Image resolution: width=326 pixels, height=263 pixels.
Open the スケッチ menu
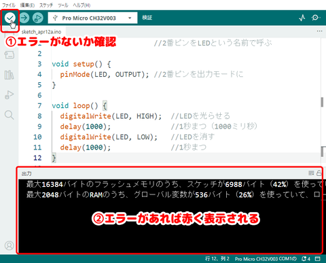pyautogui.click(x=46, y=5)
